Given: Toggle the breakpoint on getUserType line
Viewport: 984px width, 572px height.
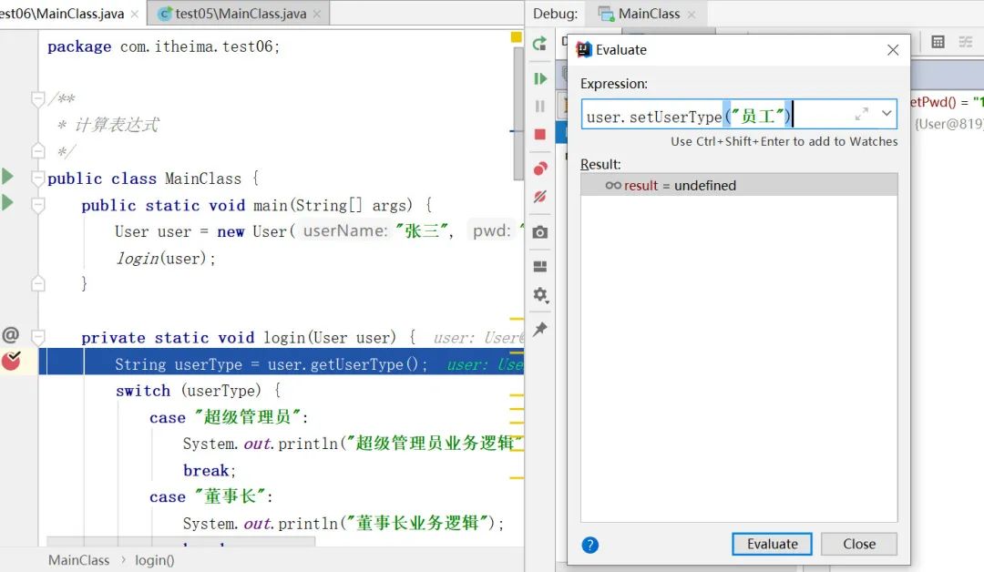Looking at the screenshot, I should coord(11,361).
